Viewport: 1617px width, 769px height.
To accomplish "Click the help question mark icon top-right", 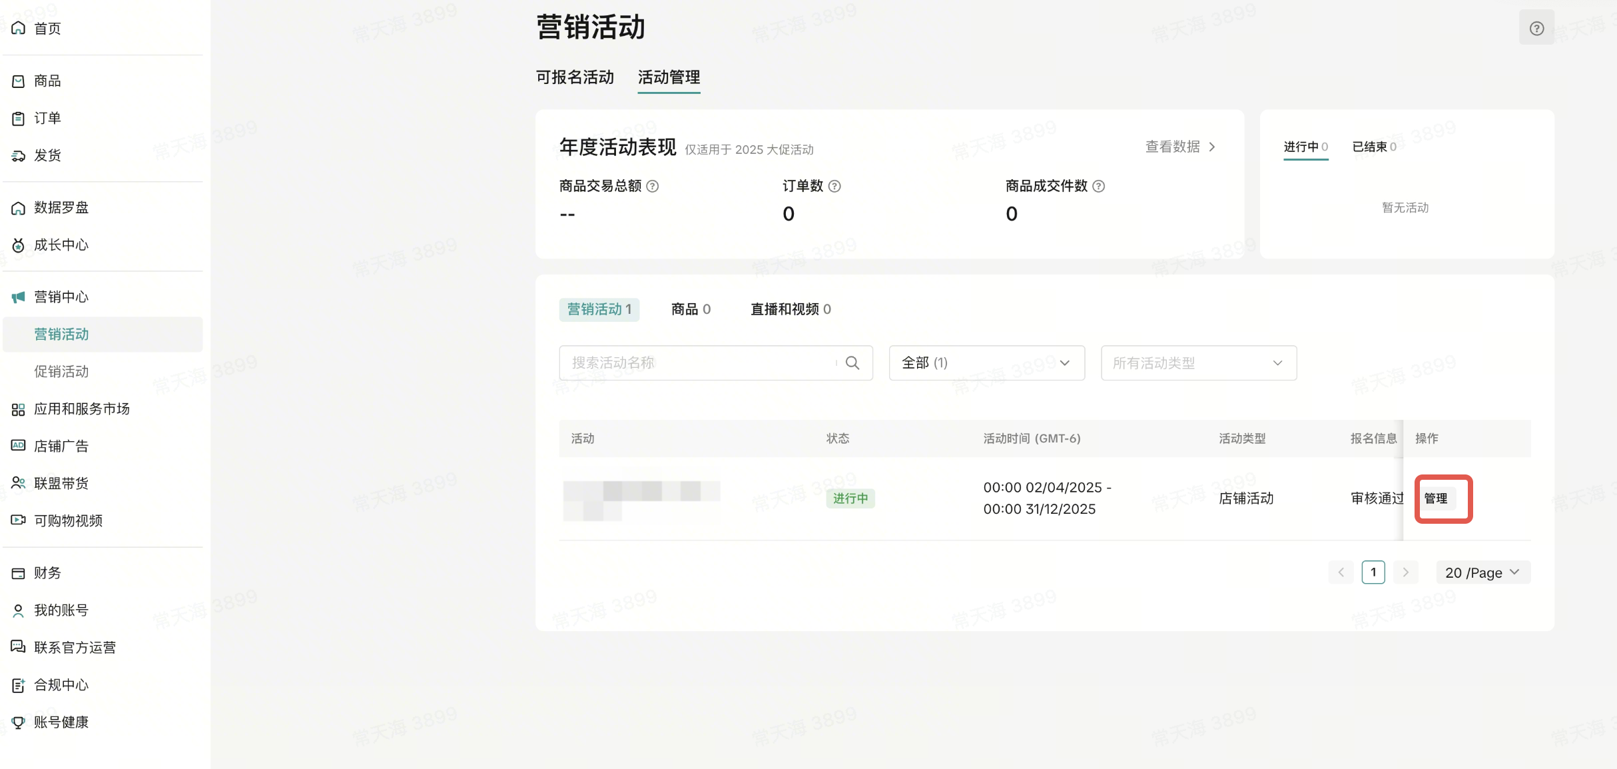I will 1536,28.
